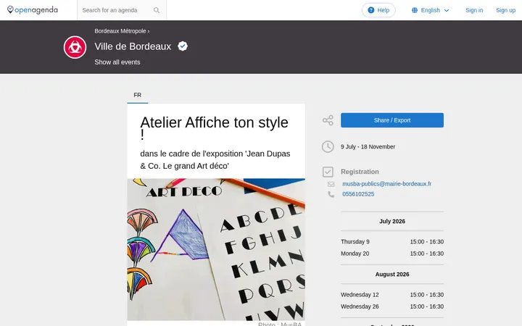Screen dimensions: 522x326
Task: Click the Registration label
Action: tap(360, 172)
